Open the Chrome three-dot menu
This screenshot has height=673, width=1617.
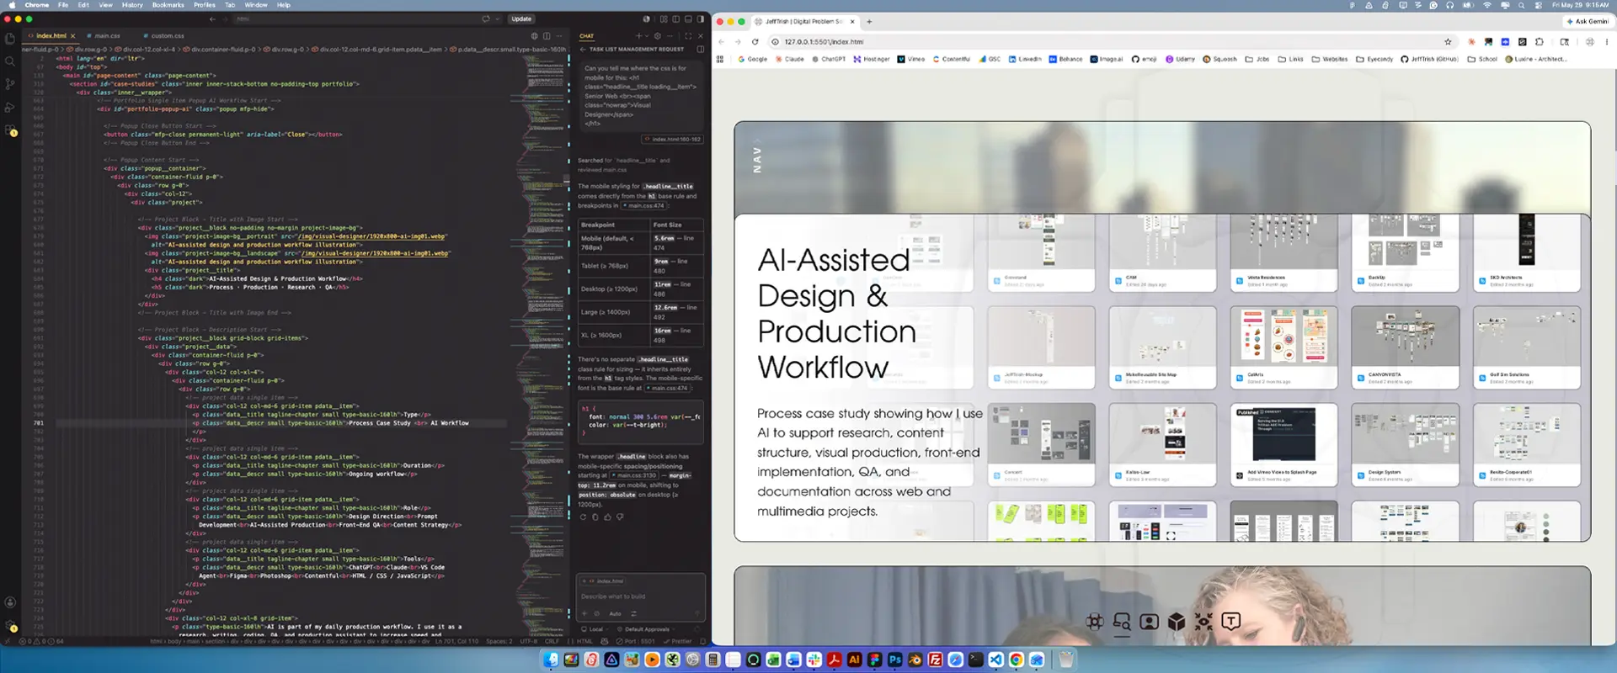pos(1607,41)
